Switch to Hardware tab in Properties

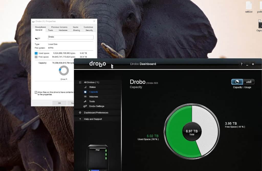pyautogui.click(x=63, y=30)
